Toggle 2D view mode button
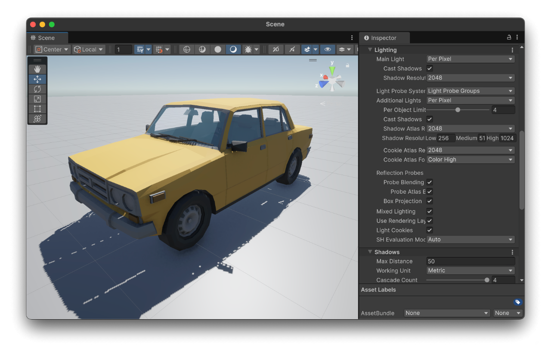Screen dimensions: 551x354 pyautogui.click(x=276, y=49)
